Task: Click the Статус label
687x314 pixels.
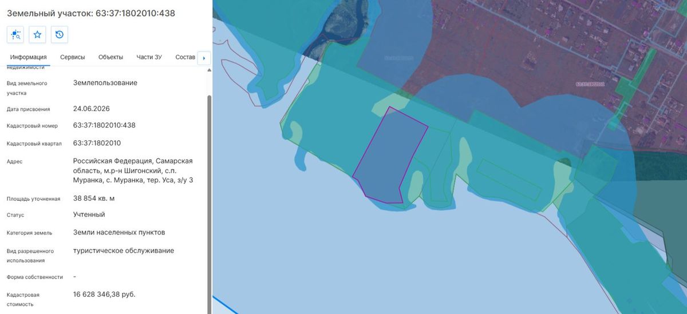Action: tap(15, 215)
